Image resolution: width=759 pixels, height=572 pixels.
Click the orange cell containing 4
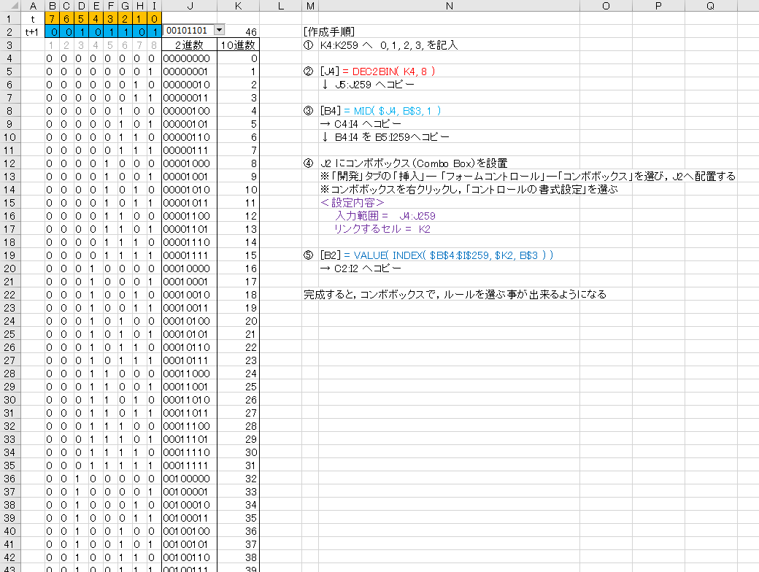click(x=96, y=19)
